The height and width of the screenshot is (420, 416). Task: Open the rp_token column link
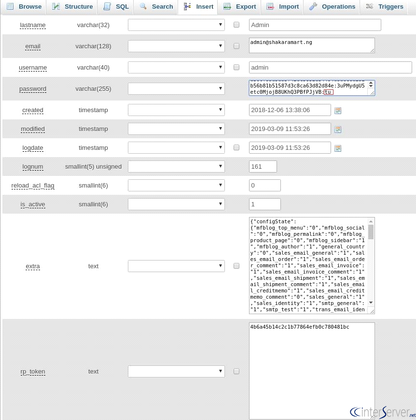click(x=33, y=371)
